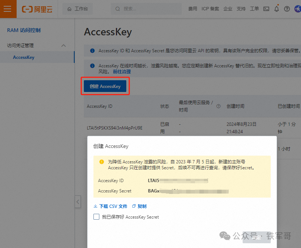Select AccessKey in the left sidebar
Screen dimensions: 301x248
click(24, 57)
